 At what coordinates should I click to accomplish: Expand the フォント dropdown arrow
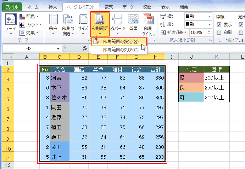coord(40,25)
